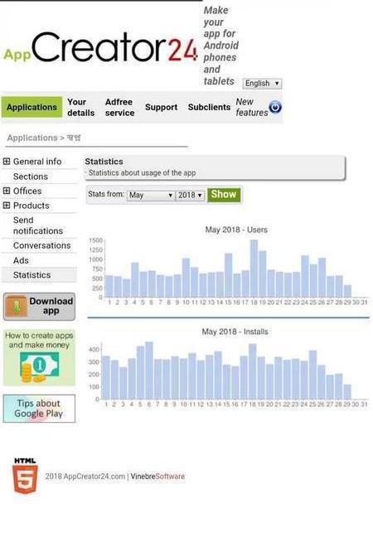Click the blue power logout icon
373x533 pixels.
(x=275, y=107)
